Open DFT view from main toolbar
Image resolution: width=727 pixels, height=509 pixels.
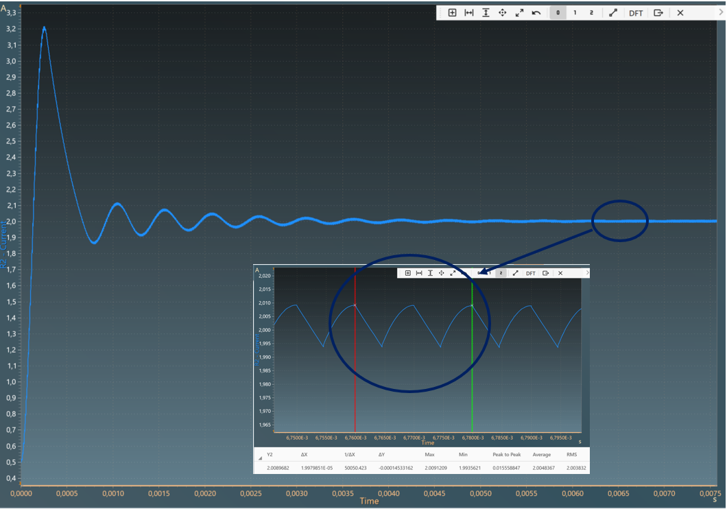[636, 13]
